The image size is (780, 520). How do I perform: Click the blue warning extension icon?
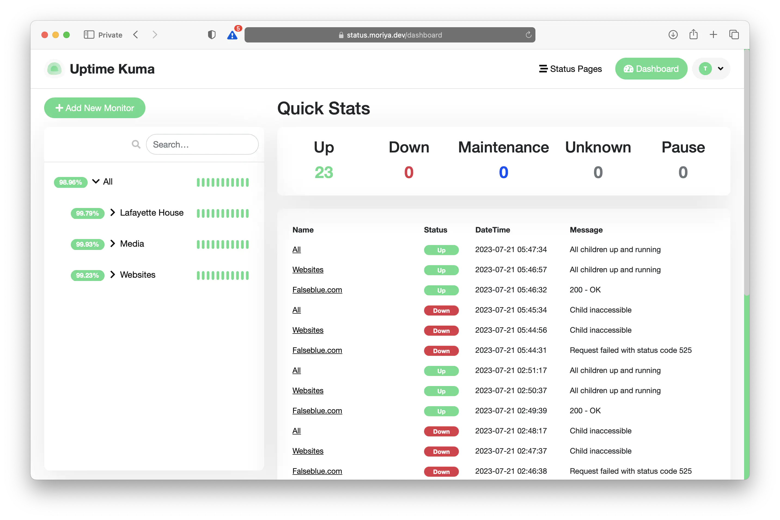point(232,35)
